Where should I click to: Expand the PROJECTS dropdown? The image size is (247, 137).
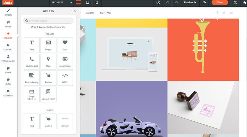tap(61, 2)
